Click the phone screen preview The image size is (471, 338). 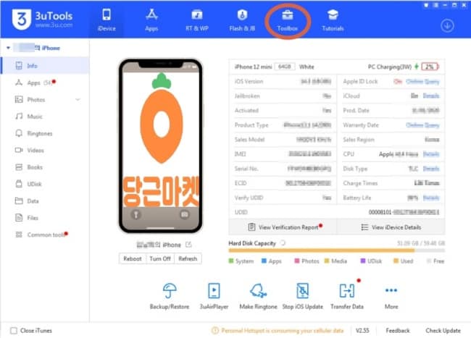click(161, 145)
